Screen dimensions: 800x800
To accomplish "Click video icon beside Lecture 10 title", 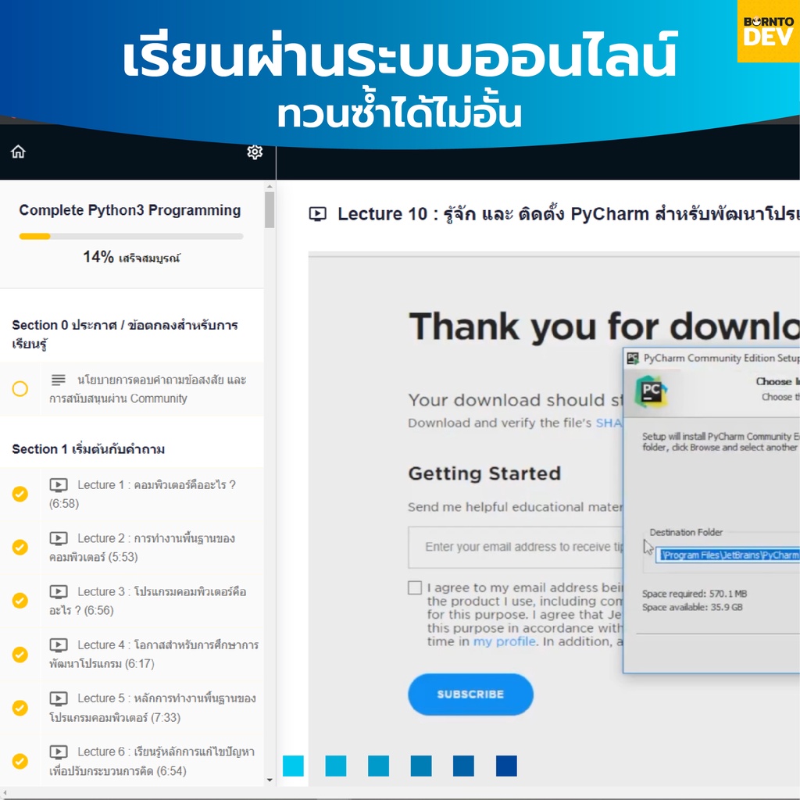I will tap(317, 214).
